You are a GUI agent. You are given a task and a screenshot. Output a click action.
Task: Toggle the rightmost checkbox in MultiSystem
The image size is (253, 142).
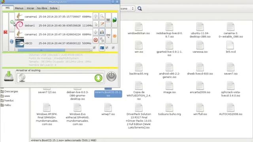click(x=113, y=48)
